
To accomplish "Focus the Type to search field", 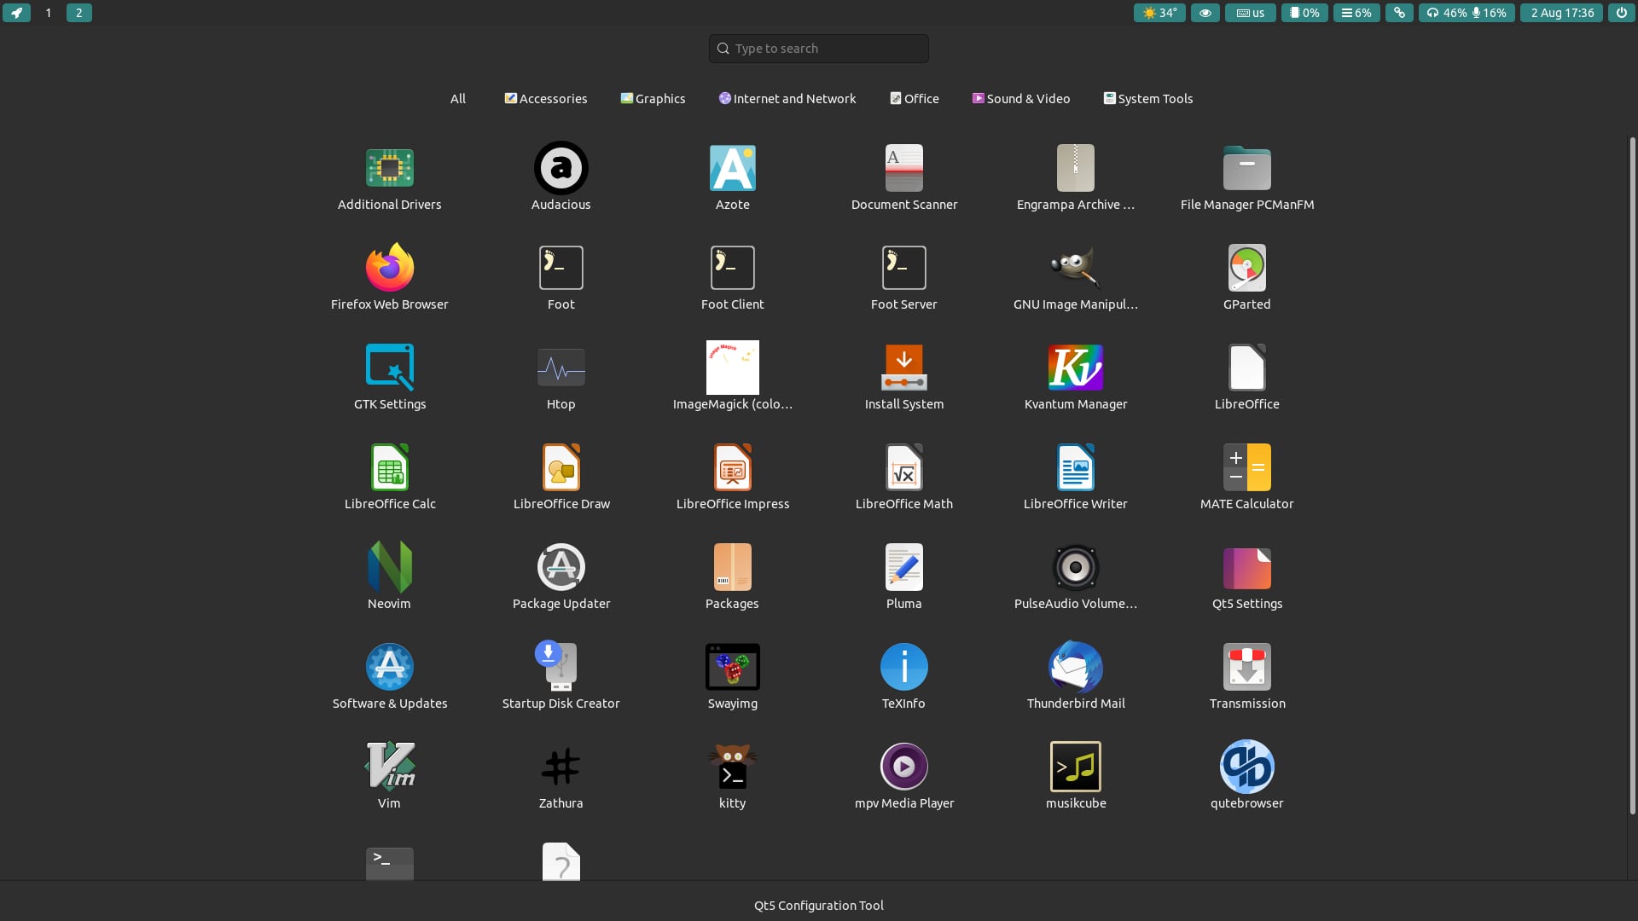I will [x=819, y=49].
